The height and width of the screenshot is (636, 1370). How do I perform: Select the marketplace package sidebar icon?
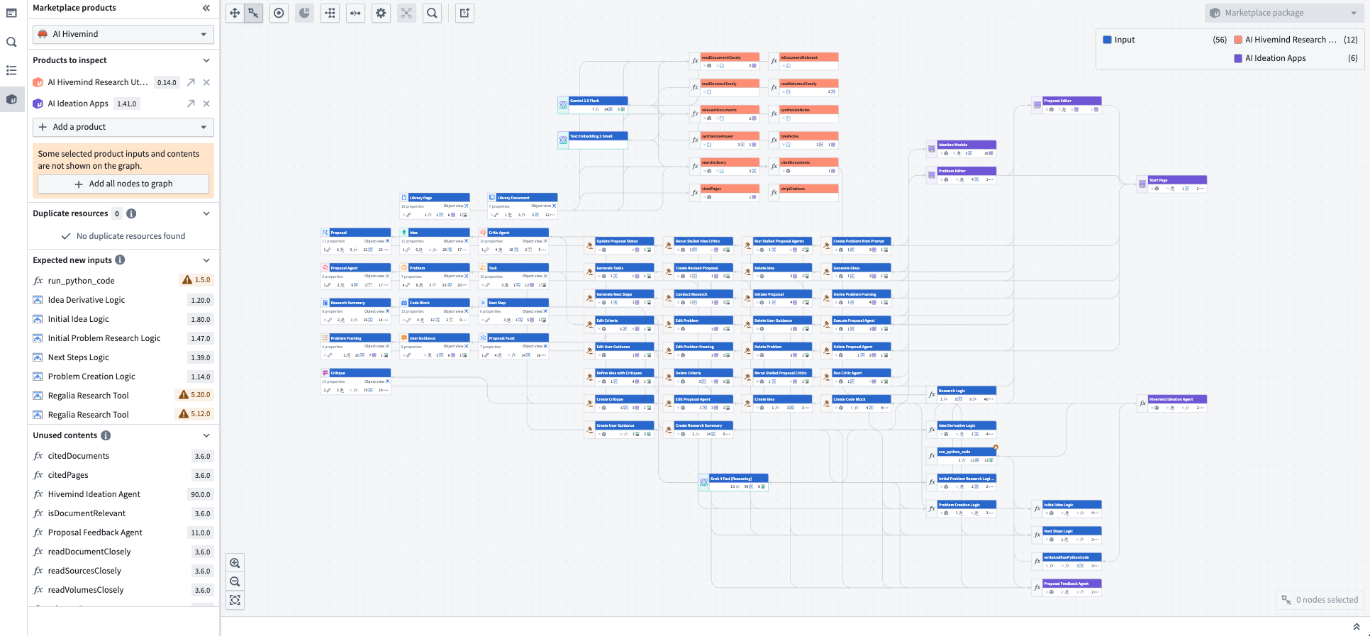pyautogui.click(x=11, y=99)
